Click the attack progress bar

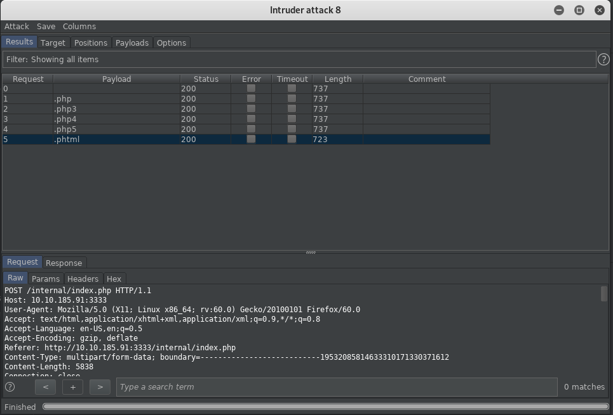pyautogui.click(x=326, y=407)
